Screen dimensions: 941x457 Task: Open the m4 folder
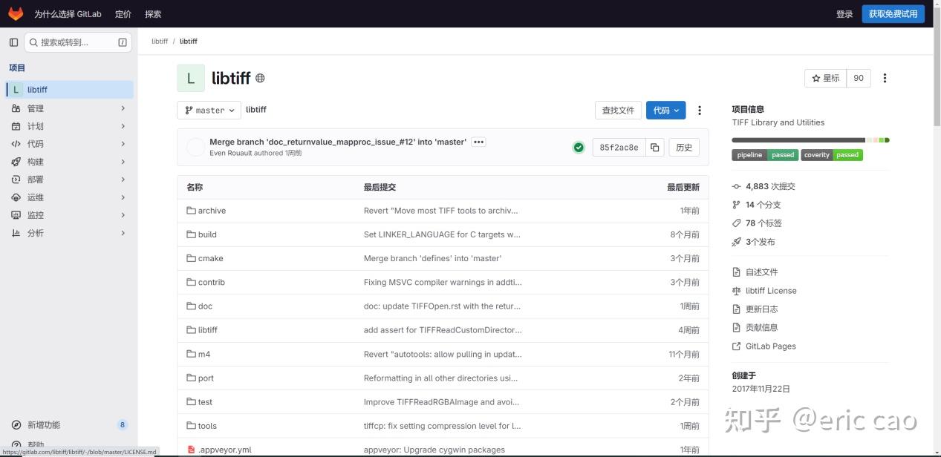(204, 355)
